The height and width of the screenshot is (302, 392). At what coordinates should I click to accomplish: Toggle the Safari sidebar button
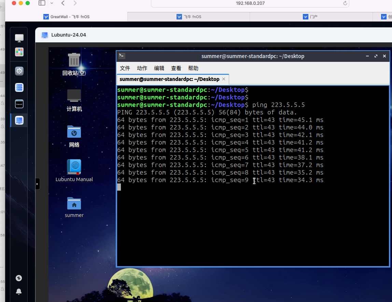coord(42,3)
